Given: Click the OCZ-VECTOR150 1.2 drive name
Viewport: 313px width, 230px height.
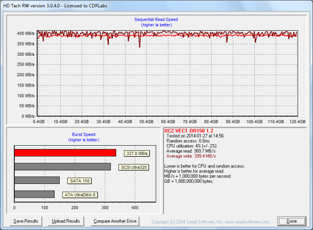Looking at the screenshot, I should tap(188, 131).
